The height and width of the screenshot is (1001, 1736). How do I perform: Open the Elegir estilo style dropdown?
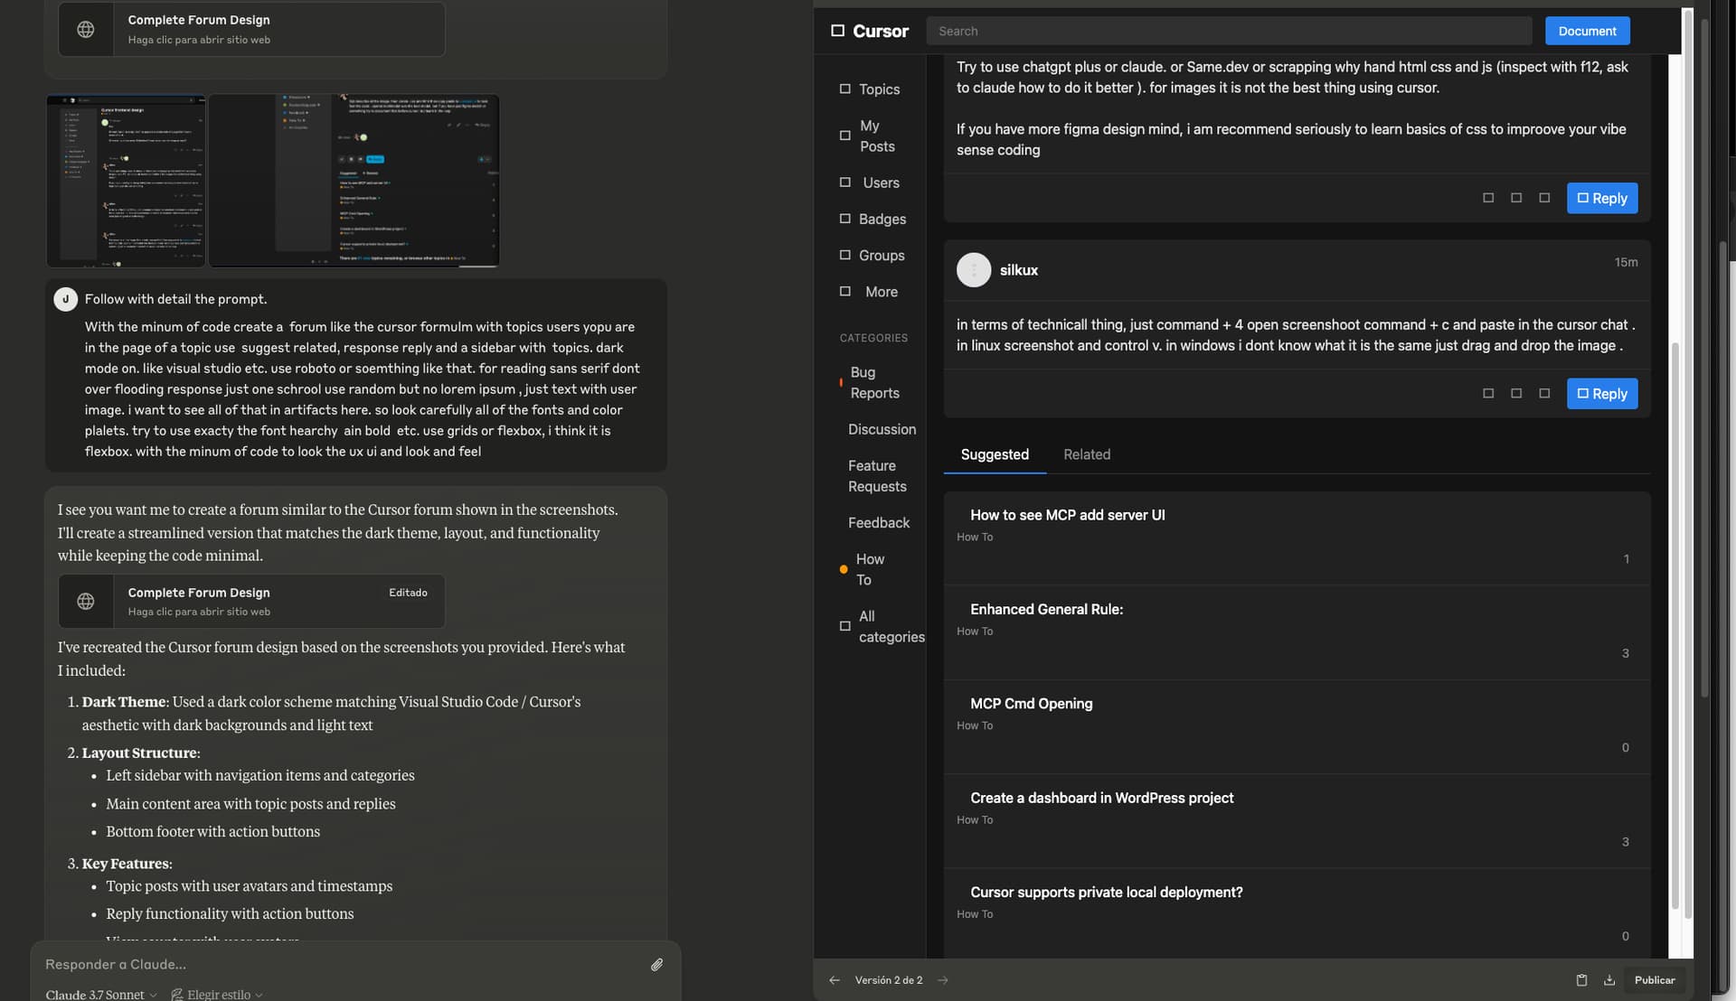click(x=217, y=994)
